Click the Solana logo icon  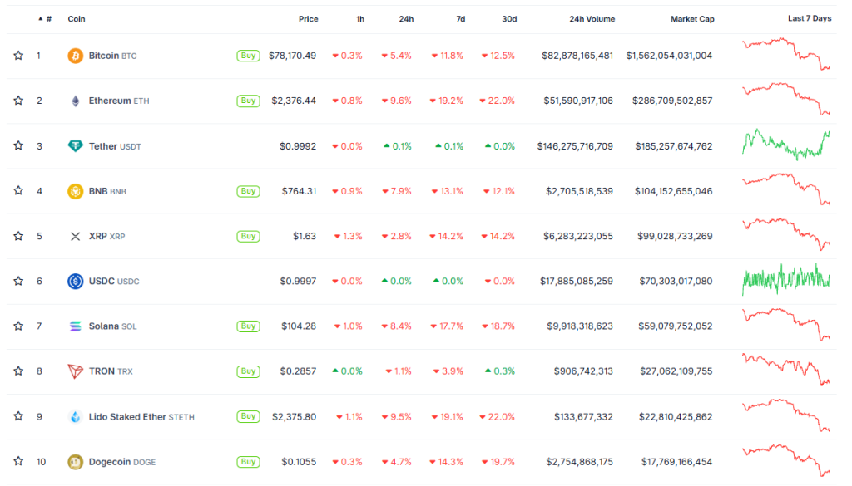pyautogui.click(x=75, y=326)
